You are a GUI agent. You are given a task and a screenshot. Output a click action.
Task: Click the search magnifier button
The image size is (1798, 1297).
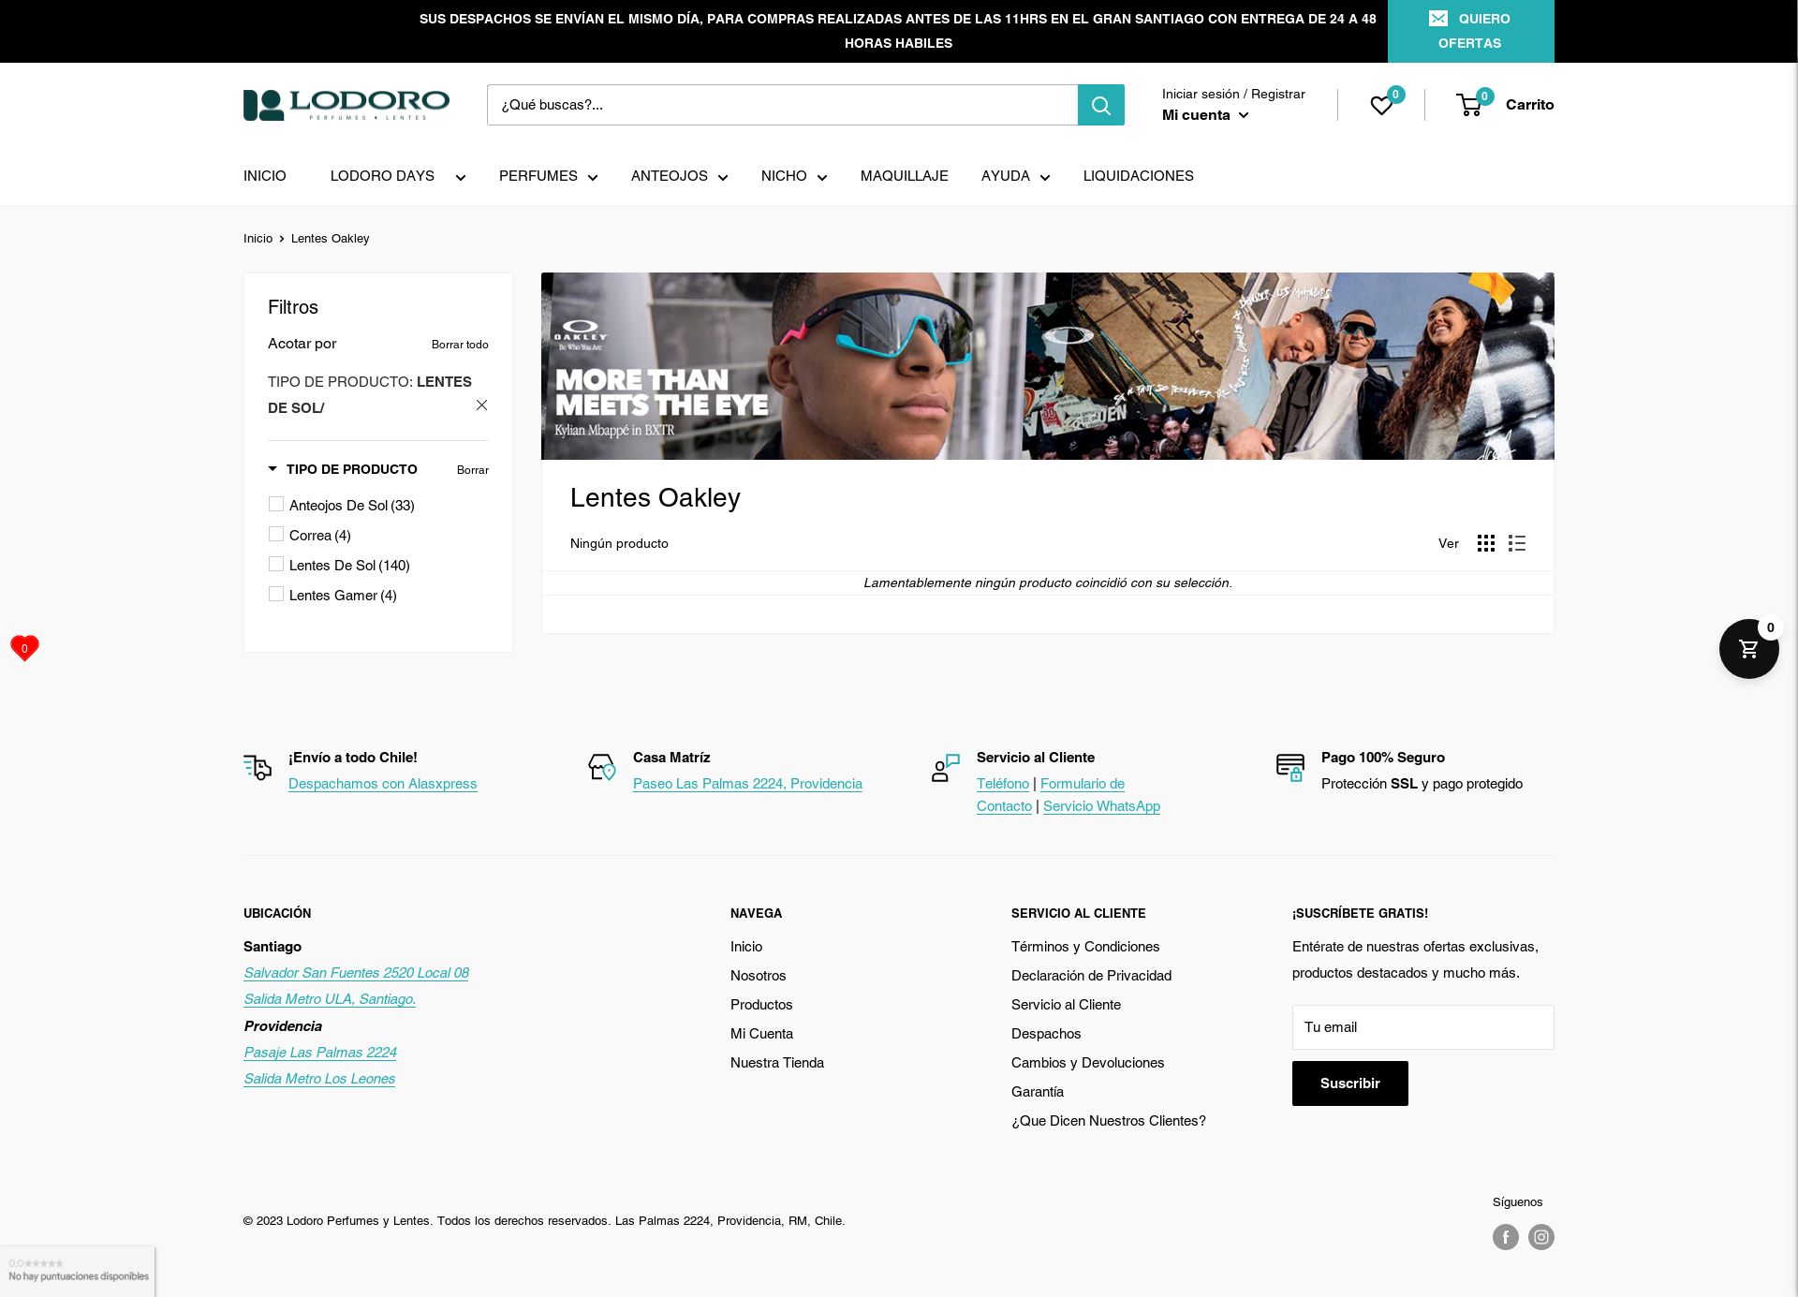pos(1101,105)
